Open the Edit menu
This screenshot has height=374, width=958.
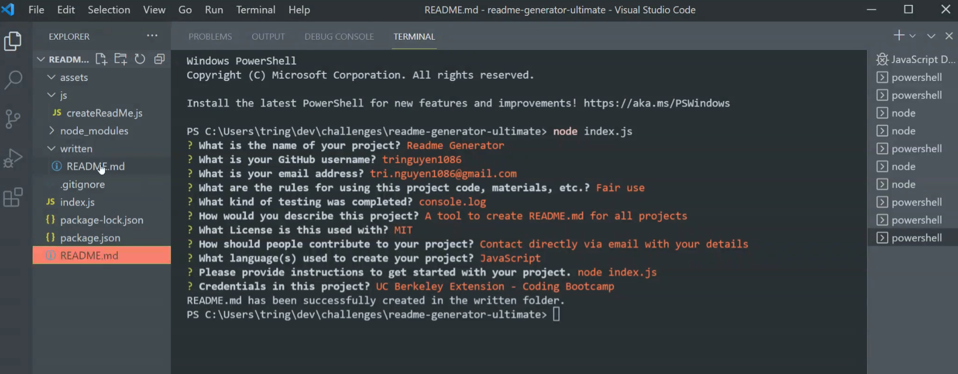66,10
